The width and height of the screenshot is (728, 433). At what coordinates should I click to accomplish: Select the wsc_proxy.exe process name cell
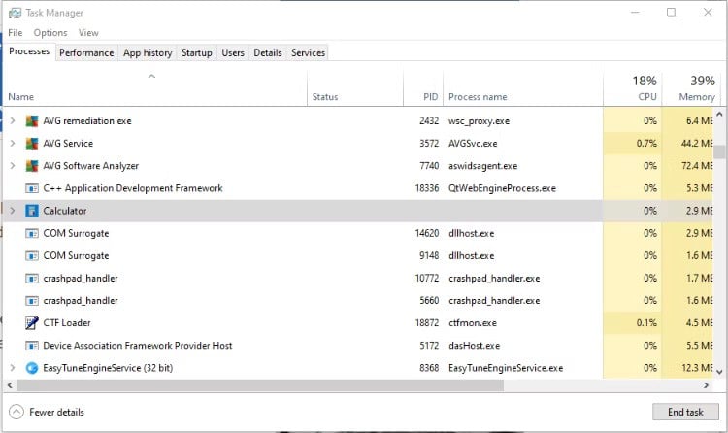click(x=479, y=120)
